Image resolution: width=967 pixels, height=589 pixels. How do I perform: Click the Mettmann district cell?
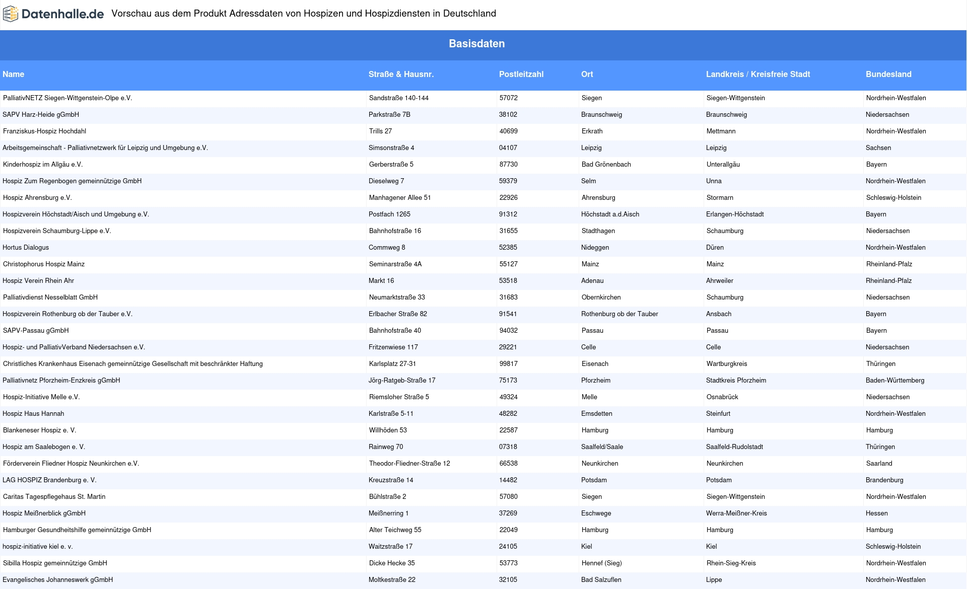click(721, 131)
